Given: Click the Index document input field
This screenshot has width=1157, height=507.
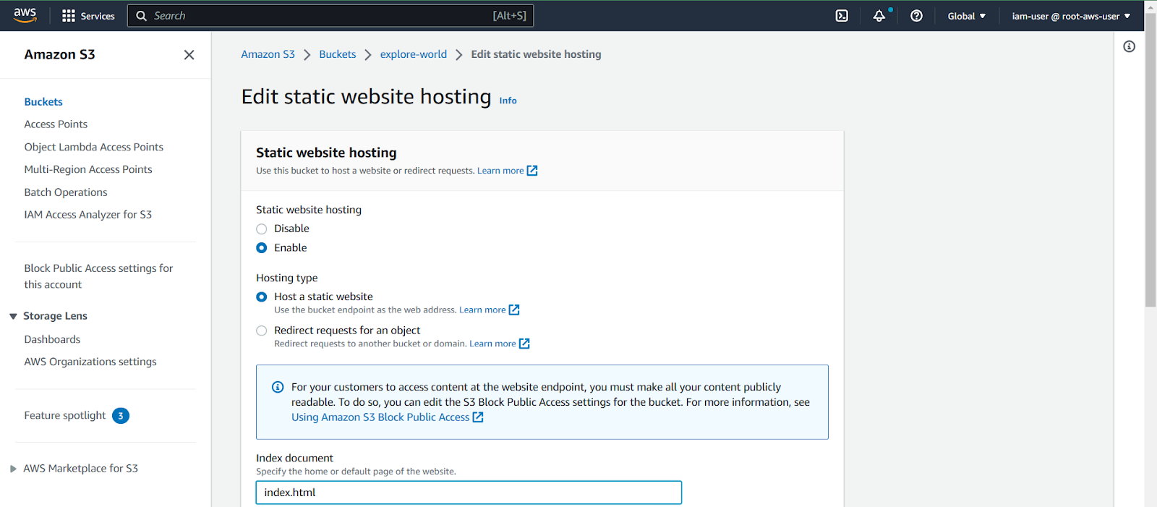Looking at the screenshot, I should [469, 493].
